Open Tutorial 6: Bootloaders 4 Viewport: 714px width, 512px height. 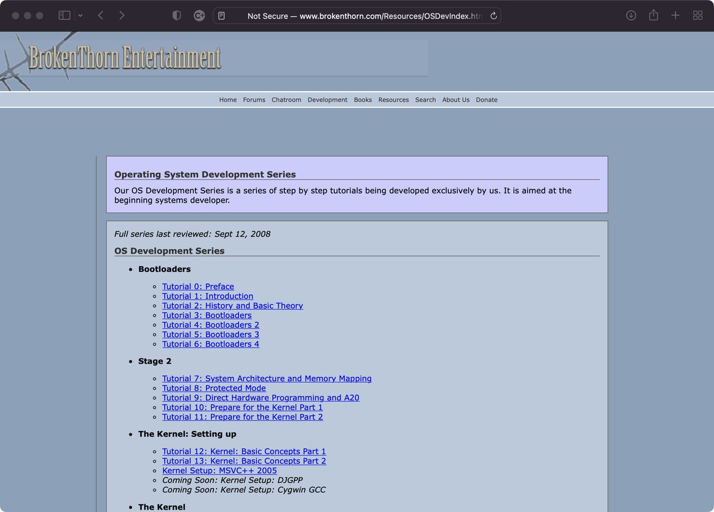click(x=211, y=344)
